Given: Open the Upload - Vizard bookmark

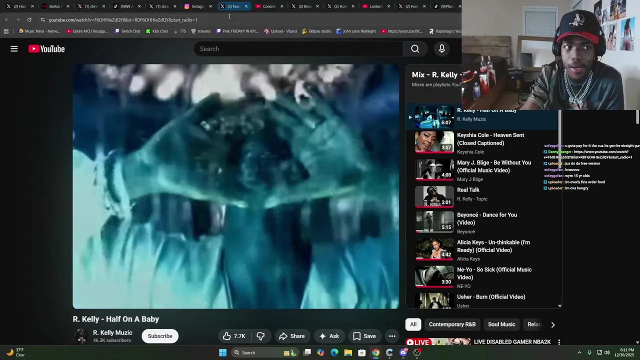Looking at the screenshot, I should pyautogui.click(x=280, y=31).
